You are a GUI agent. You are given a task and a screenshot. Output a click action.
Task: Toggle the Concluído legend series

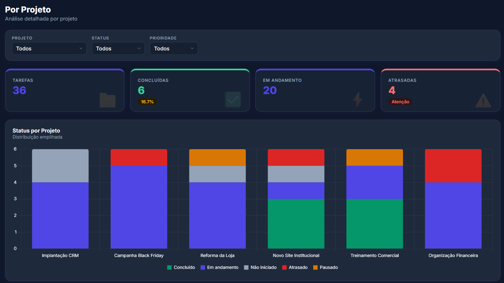181,268
